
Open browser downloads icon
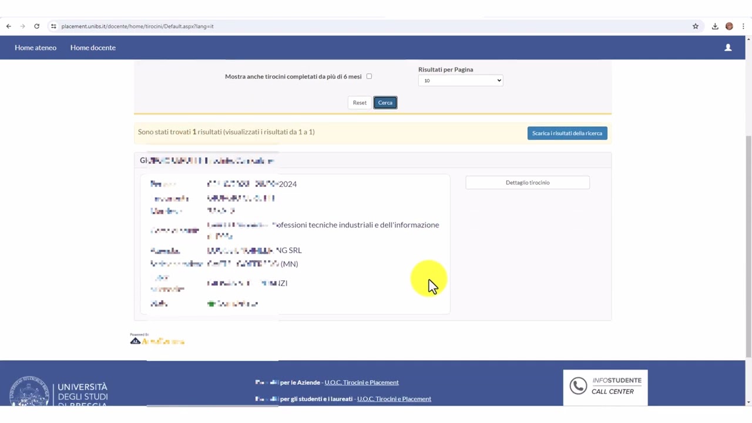(x=715, y=26)
